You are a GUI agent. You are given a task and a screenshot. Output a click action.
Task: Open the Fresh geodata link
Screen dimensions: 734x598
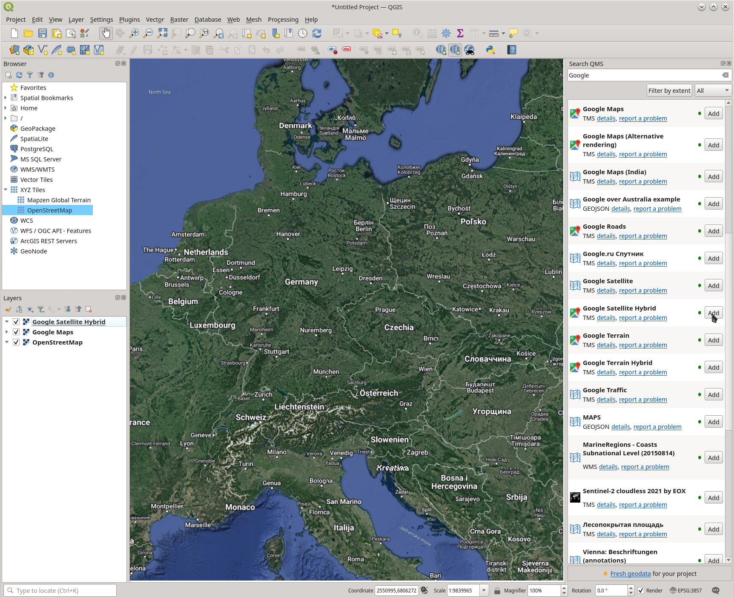click(x=630, y=574)
